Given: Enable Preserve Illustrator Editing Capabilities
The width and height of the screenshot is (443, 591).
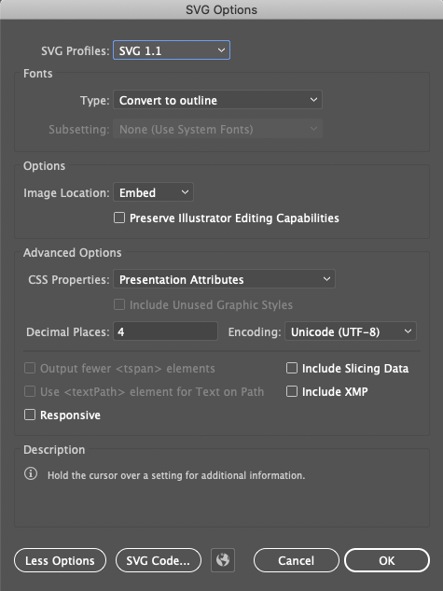Looking at the screenshot, I should click(x=119, y=218).
